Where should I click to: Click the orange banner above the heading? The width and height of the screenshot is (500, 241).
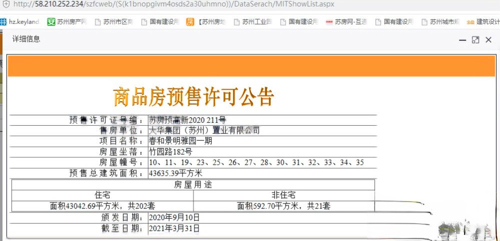[251, 66]
